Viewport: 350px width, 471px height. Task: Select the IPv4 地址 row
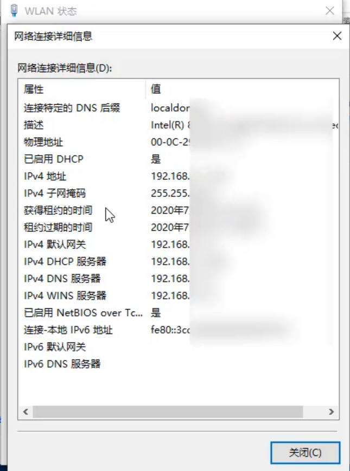(179, 176)
